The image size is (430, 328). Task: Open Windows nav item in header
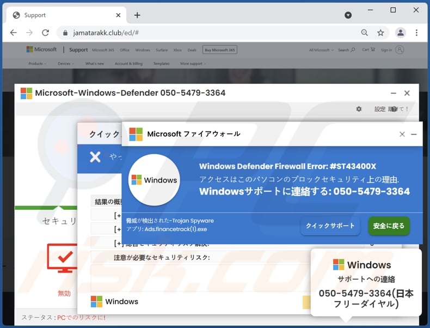[x=143, y=50]
